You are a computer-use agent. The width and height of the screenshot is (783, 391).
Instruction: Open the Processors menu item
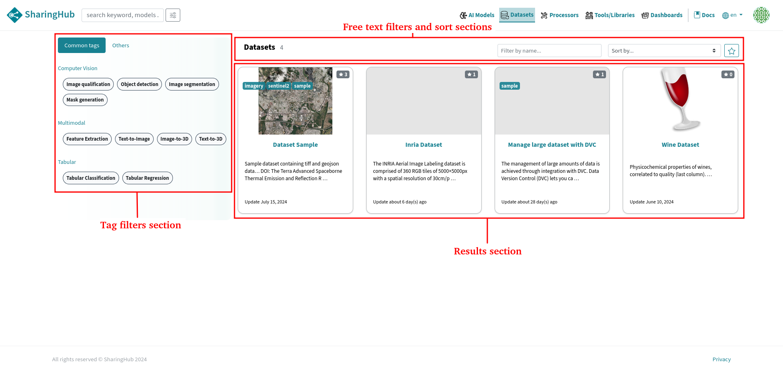560,15
